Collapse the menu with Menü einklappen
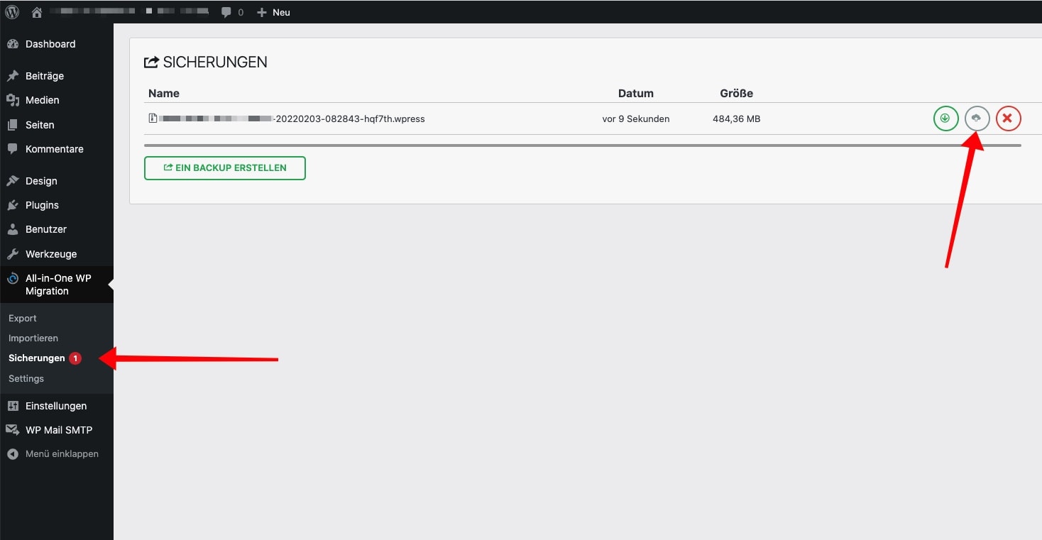The height and width of the screenshot is (540, 1042). click(x=61, y=453)
